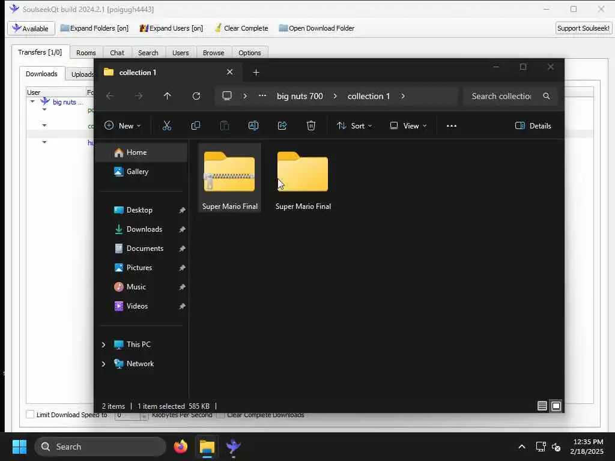Select the unzipped Super Mario Final folder
This screenshot has width=615, height=461.
click(303, 178)
